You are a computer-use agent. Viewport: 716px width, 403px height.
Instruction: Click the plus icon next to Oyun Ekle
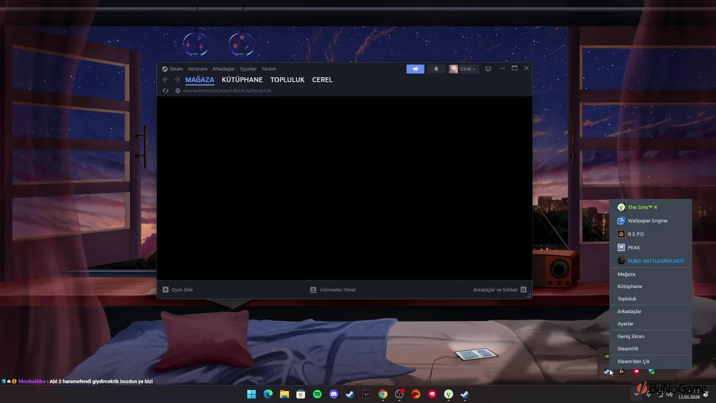(x=166, y=289)
